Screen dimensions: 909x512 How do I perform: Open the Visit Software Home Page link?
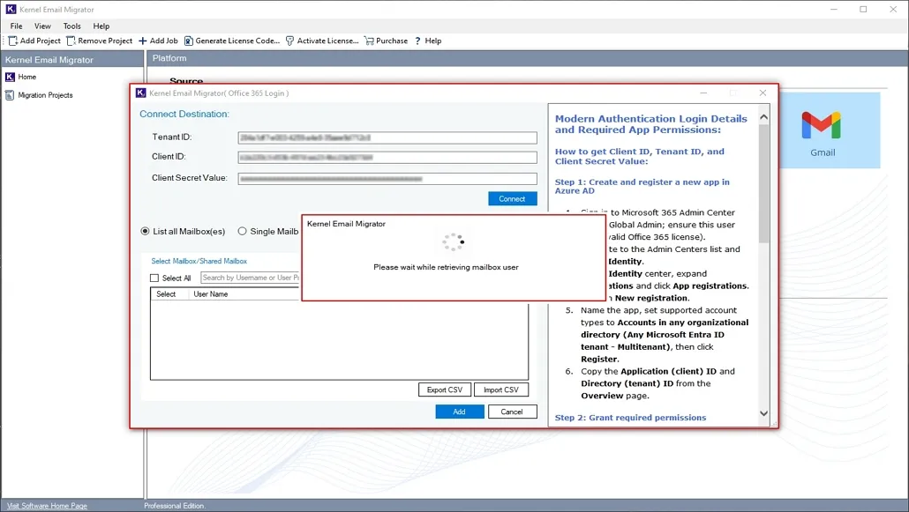point(45,505)
